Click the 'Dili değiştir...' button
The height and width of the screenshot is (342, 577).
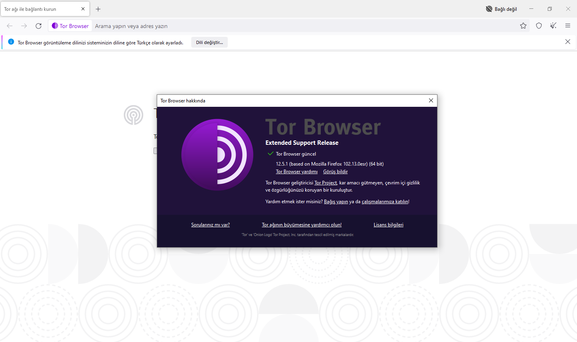209,42
